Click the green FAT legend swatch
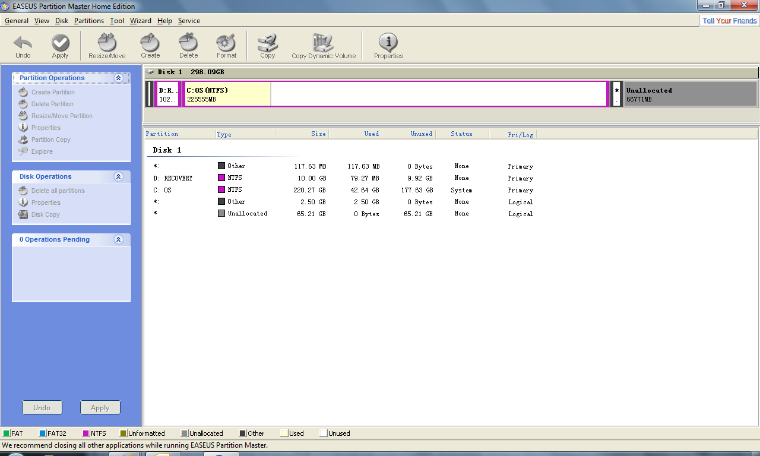Viewport: 760px width, 456px height. (7, 433)
